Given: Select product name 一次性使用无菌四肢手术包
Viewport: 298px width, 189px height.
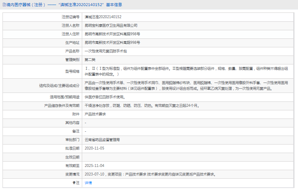Looking at the screenshot, I should pos(106,51).
